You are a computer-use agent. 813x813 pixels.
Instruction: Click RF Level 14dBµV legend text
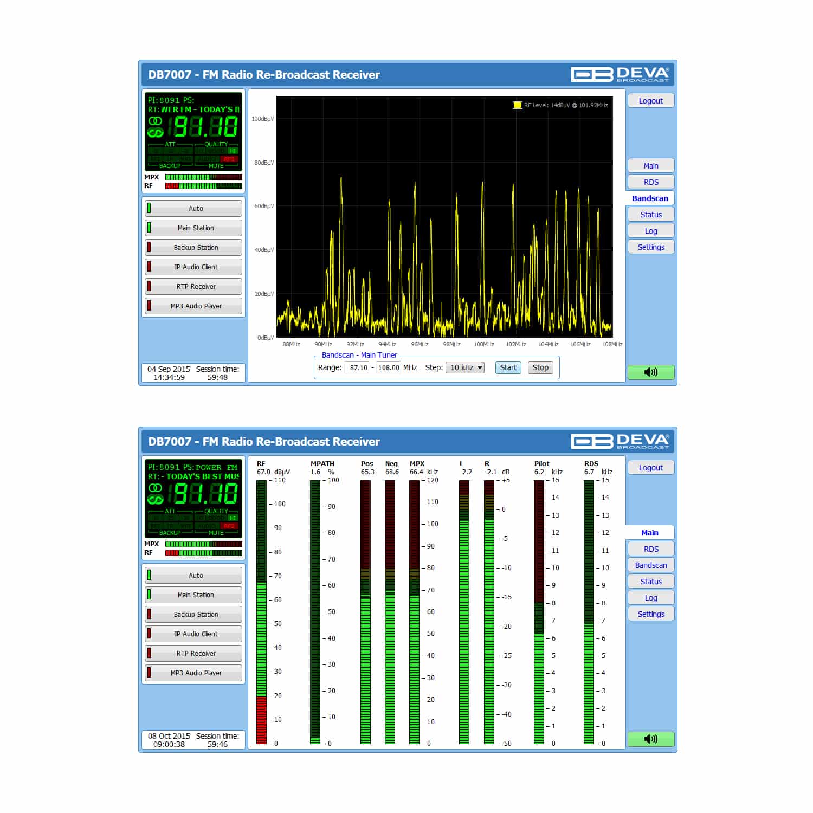pos(566,105)
